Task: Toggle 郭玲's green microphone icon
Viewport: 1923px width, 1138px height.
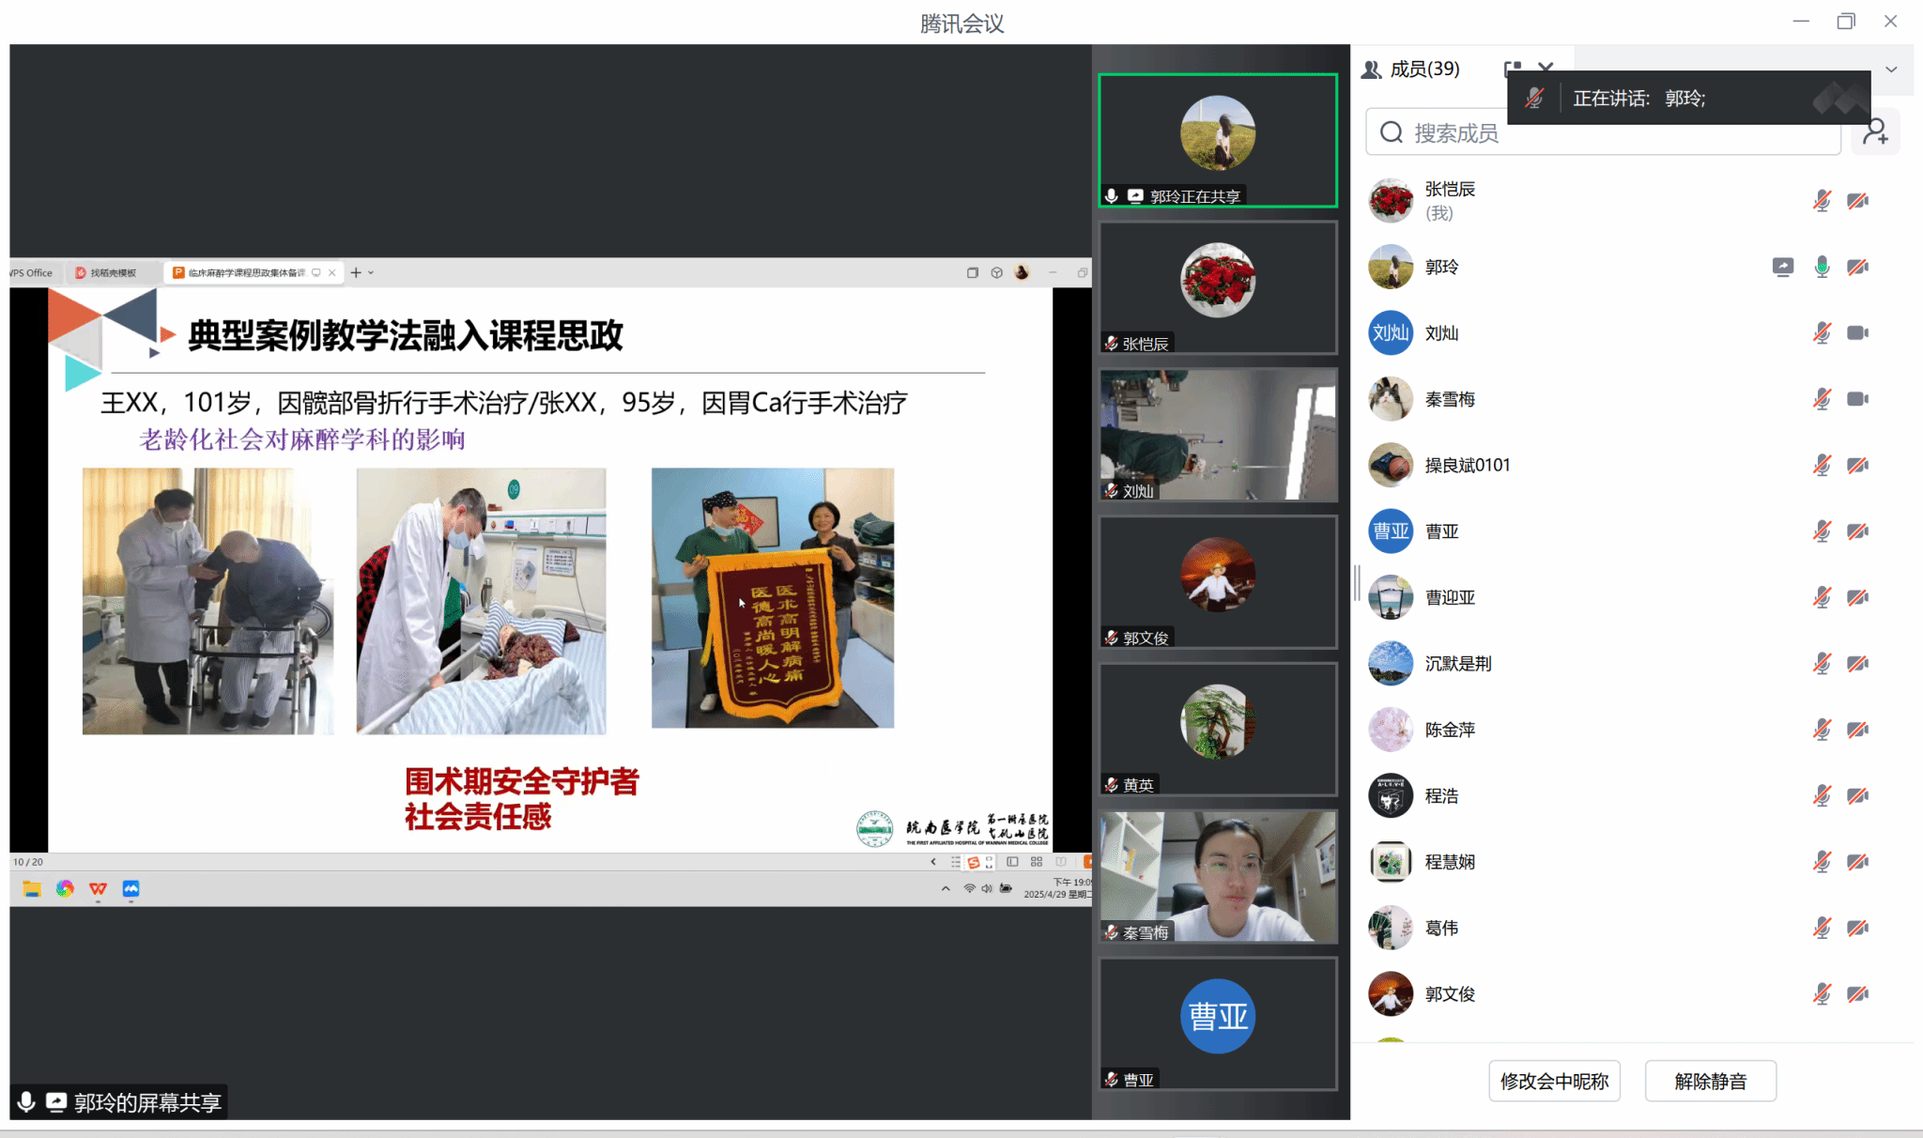Action: [x=1822, y=267]
